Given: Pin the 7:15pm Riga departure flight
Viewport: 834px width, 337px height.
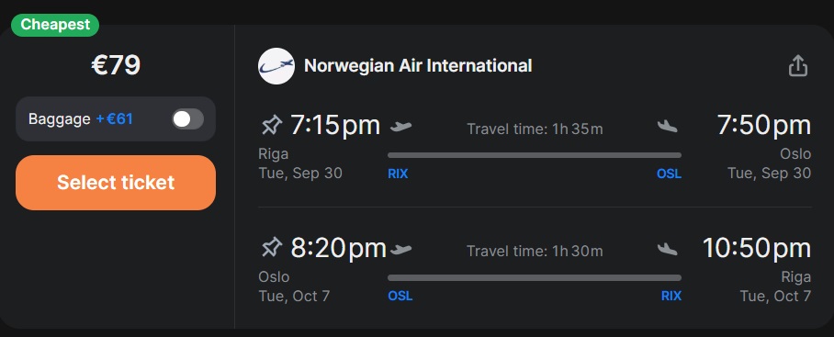Looking at the screenshot, I should tap(271, 126).
